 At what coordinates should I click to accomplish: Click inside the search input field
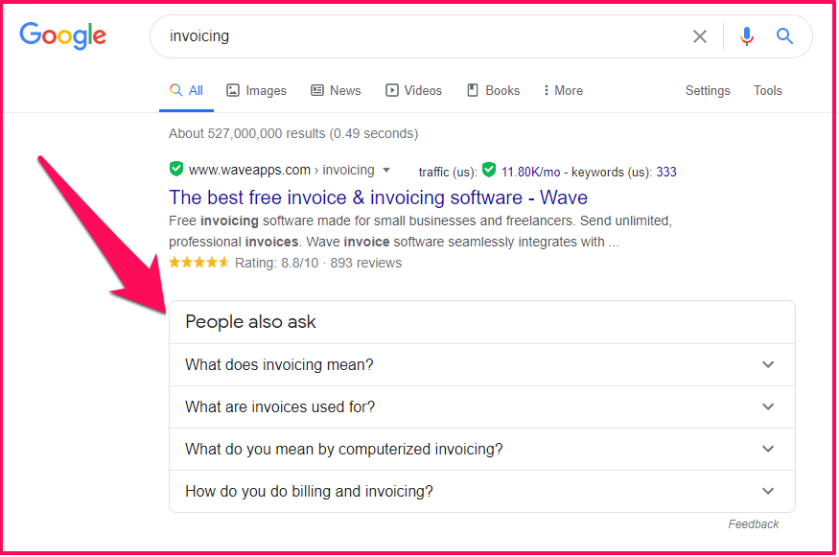[422, 36]
